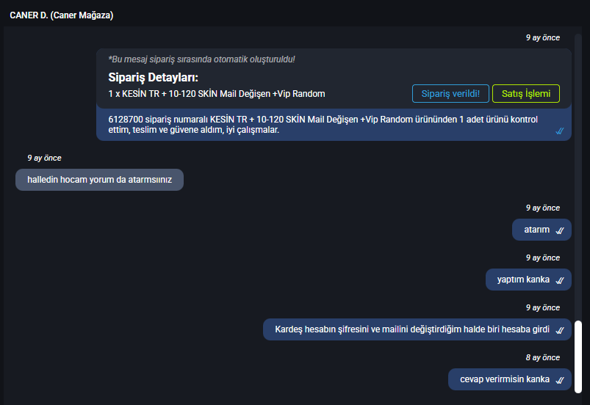This screenshot has width=590, height=405.
Task: Click the '9 ay önce' timestamp above incoming message
Action: 44,158
